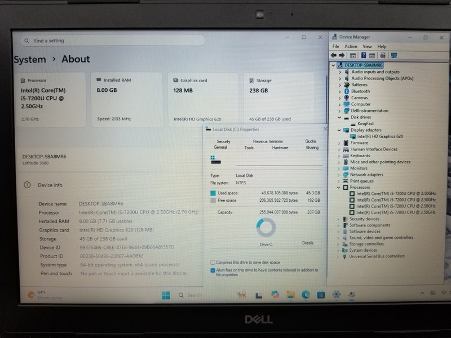Switch to the Security tab in Properties
The image size is (451, 338).
(x=223, y=141)
